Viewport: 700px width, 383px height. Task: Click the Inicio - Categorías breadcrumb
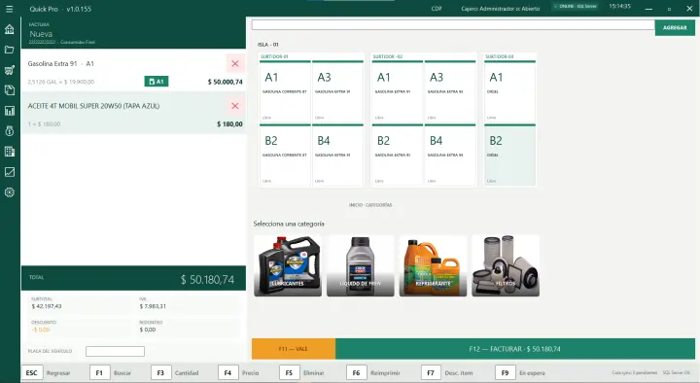(x=370, y=205)
